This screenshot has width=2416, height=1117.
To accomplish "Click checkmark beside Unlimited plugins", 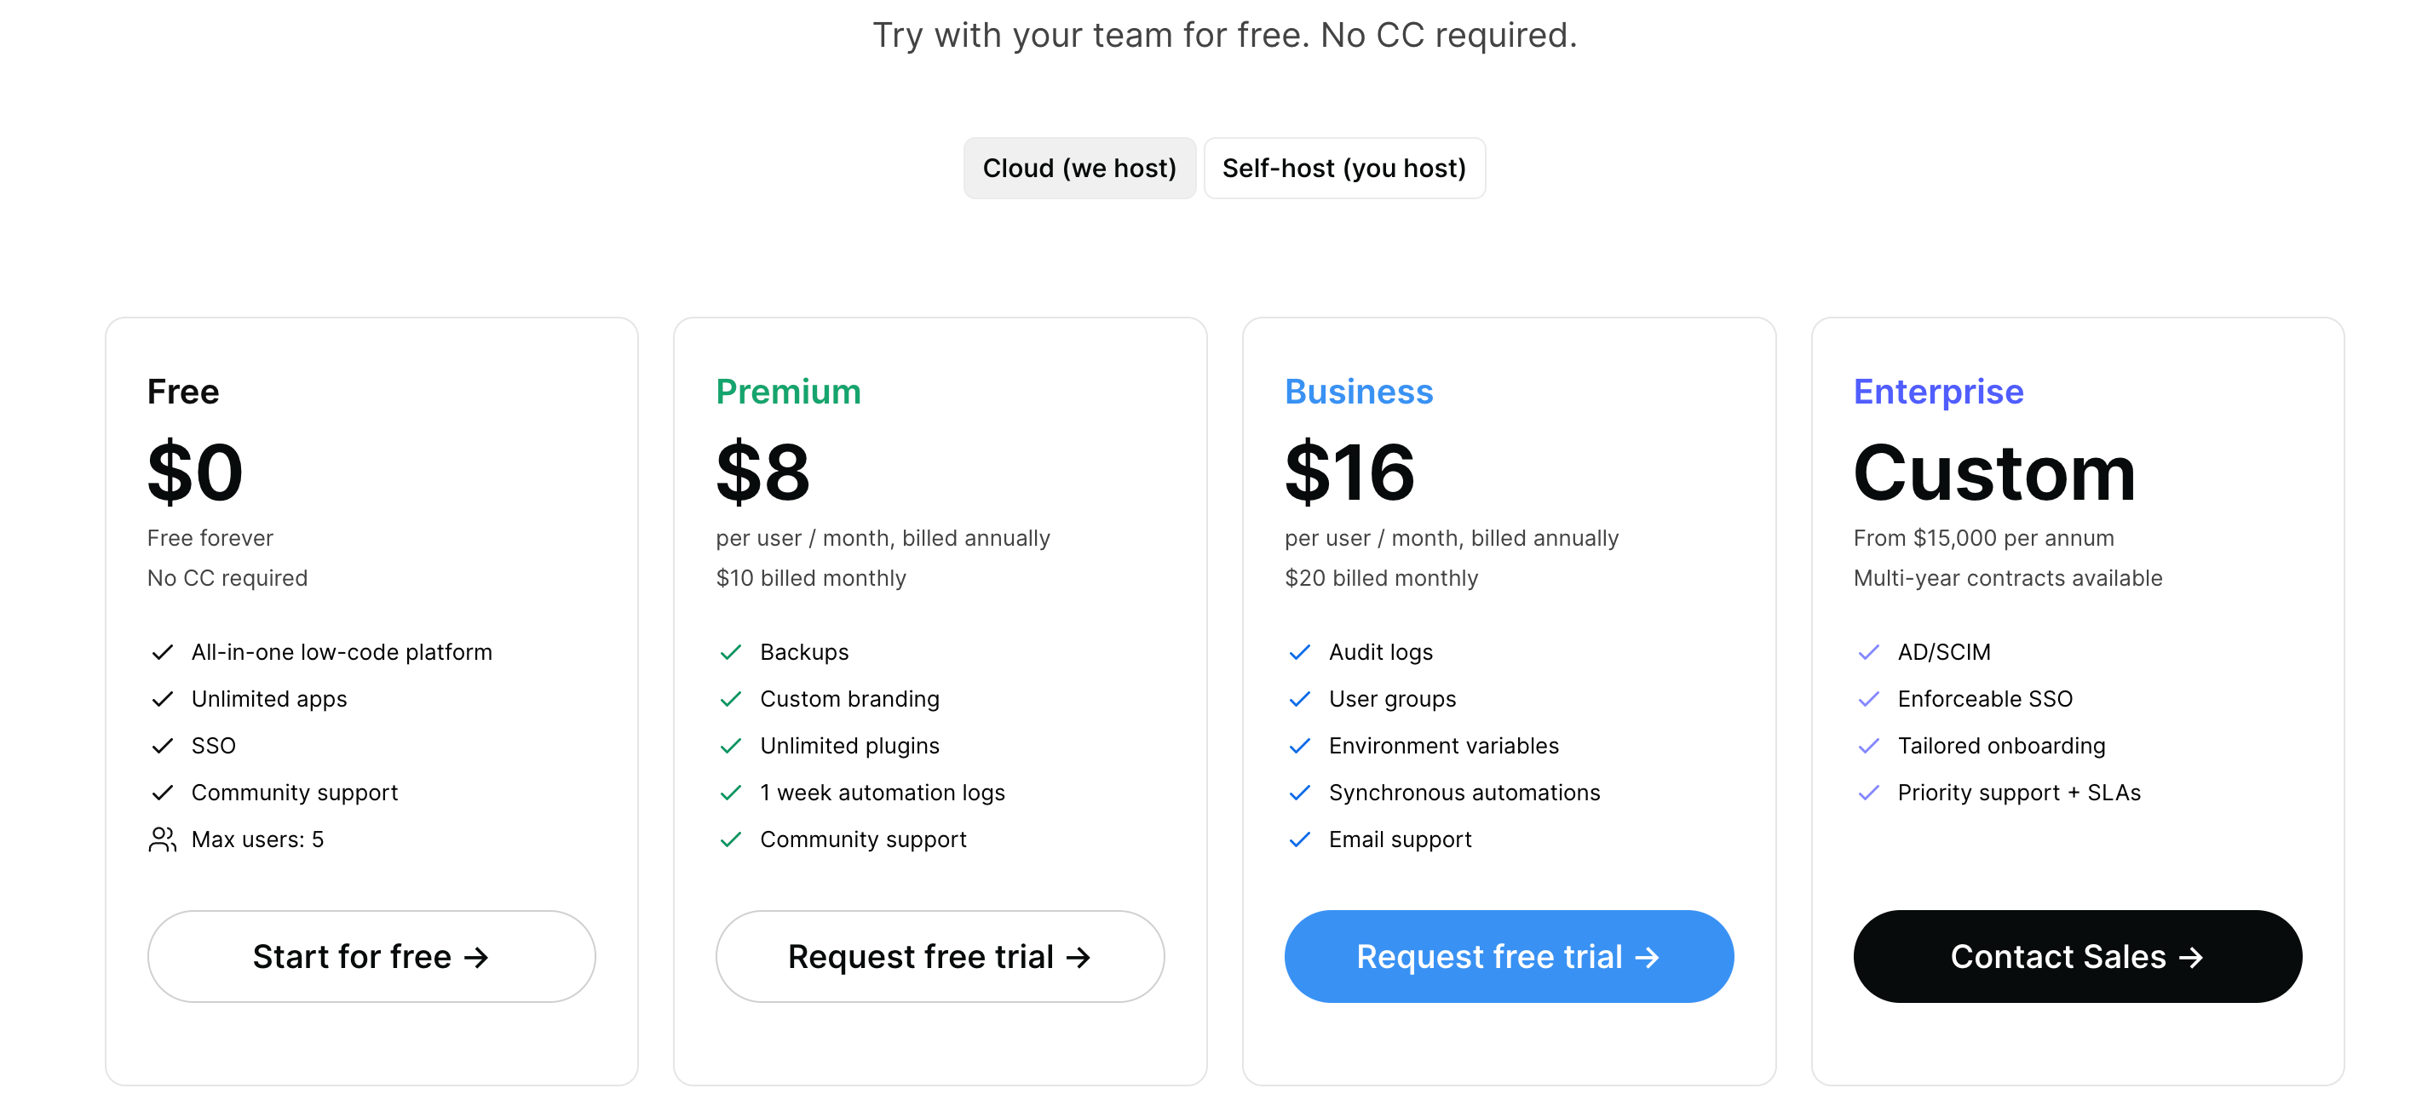I will coord(731,746).
